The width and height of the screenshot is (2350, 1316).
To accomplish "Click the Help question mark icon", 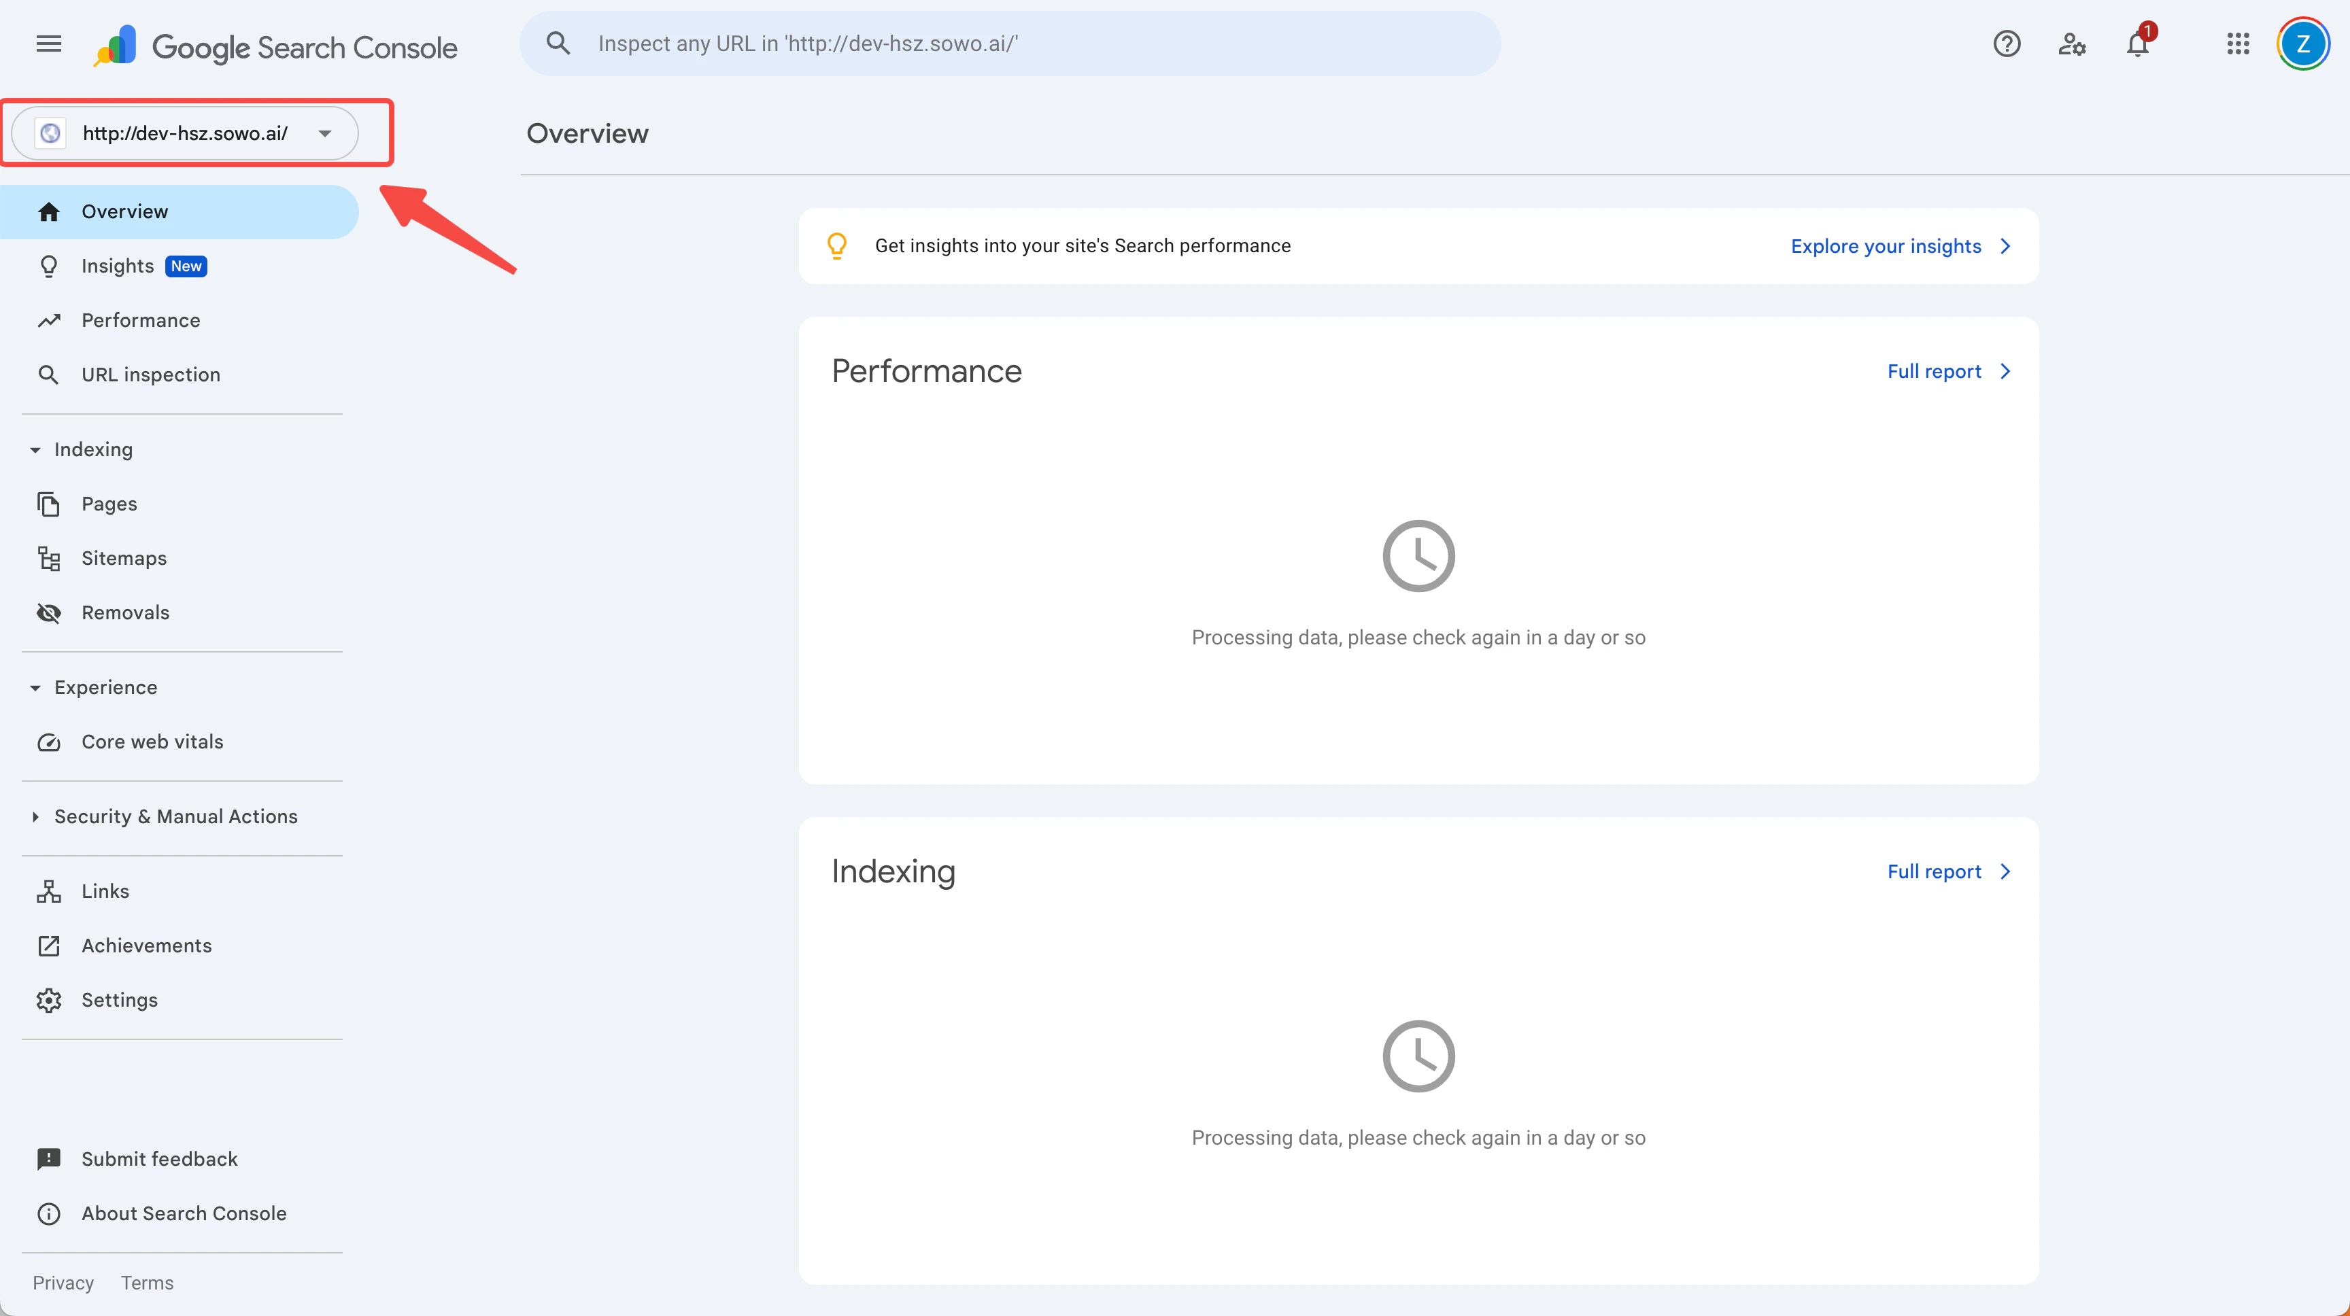I will pyautogui.click(x=2006, y=44).
